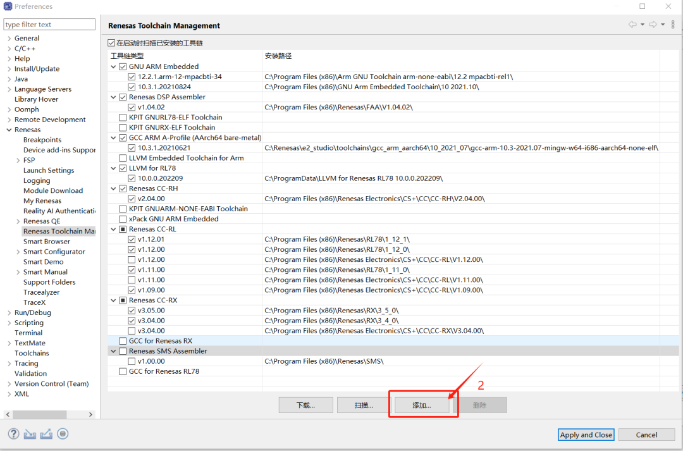This screenshot has width=683, height=451.
Task: Click the 扫描... (Scan) button
Action: pyautogui.click(x=364, y=405)
